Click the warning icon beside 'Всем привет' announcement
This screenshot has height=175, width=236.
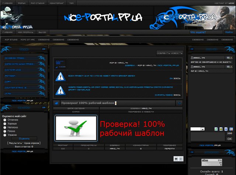(x=60, y=77)
